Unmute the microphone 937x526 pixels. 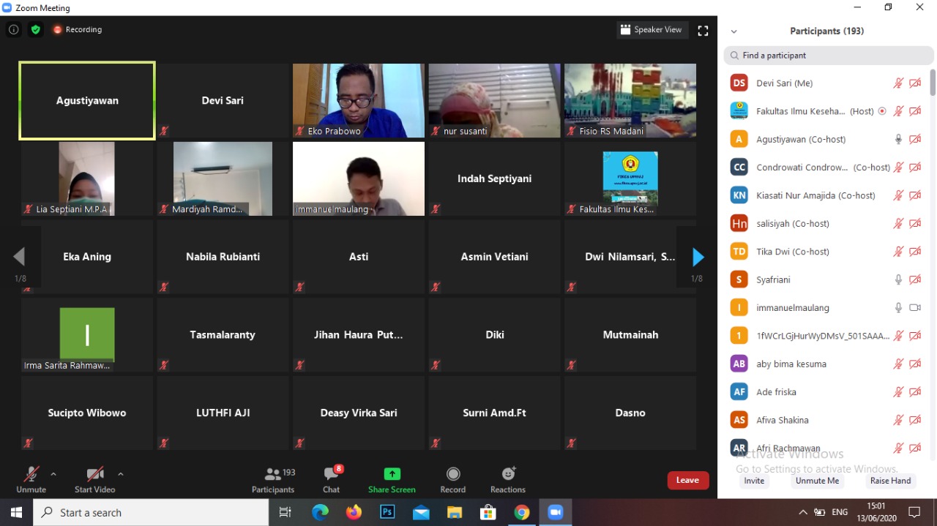[31, 479]
